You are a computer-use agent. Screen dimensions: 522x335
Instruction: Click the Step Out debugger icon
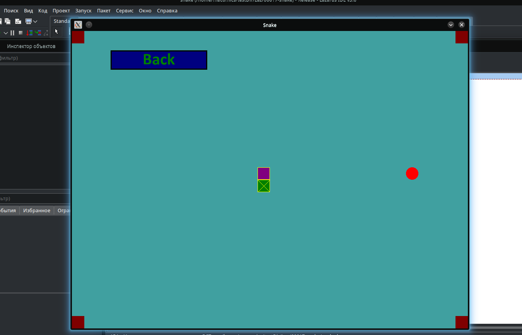tap(46, 33)
